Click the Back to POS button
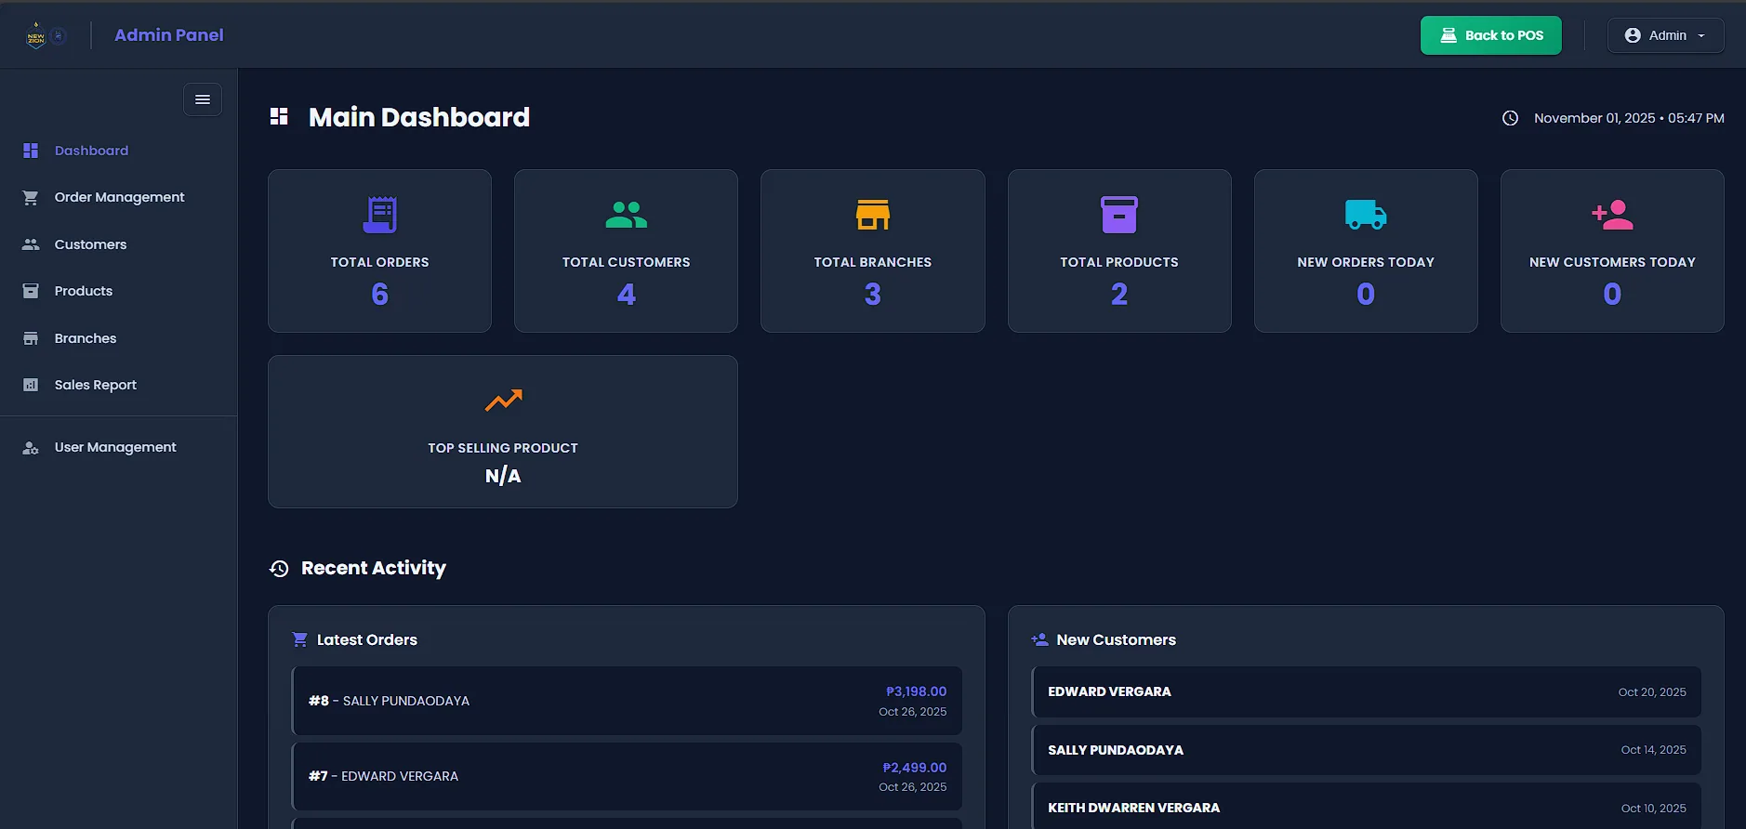 tap(1490, 35)
